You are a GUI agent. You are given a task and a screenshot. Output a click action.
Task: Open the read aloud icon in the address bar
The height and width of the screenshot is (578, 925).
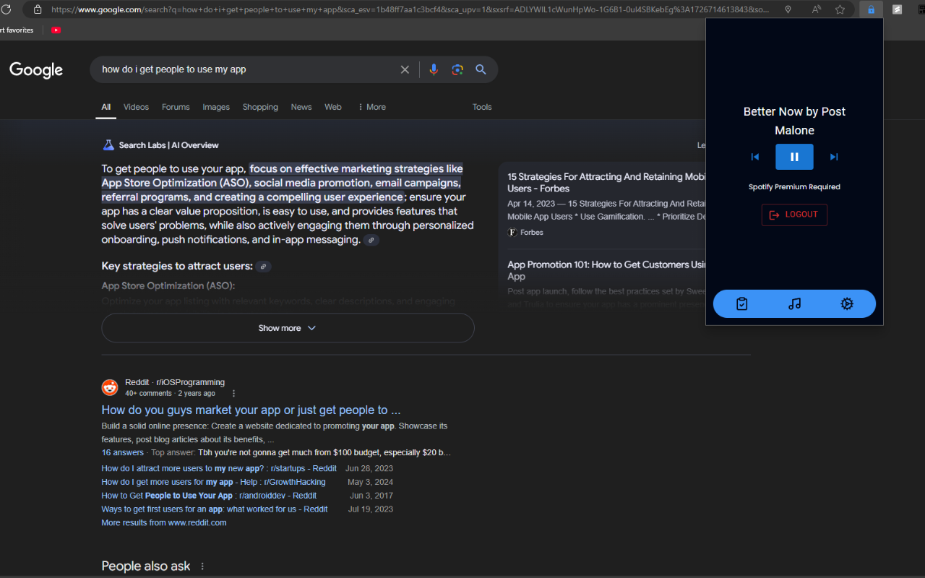coord(816,9)
